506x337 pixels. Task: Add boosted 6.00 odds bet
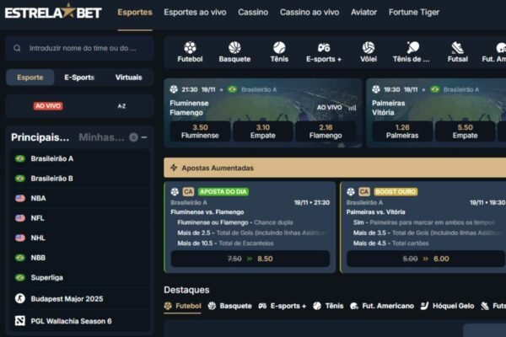pos(426,259)
